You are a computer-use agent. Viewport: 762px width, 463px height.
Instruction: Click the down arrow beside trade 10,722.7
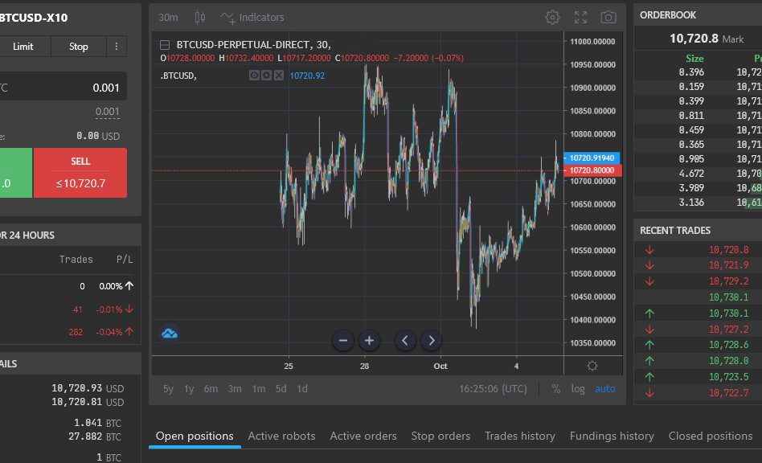(649, 393)
